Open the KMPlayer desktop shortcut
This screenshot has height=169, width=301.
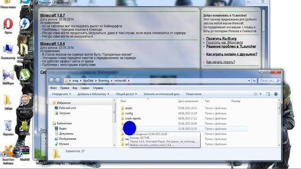pos(8,75)
